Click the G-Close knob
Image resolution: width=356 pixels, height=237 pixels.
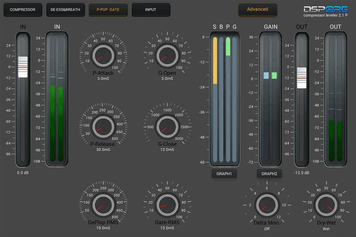pyautogui.click(x=167, y=127)
